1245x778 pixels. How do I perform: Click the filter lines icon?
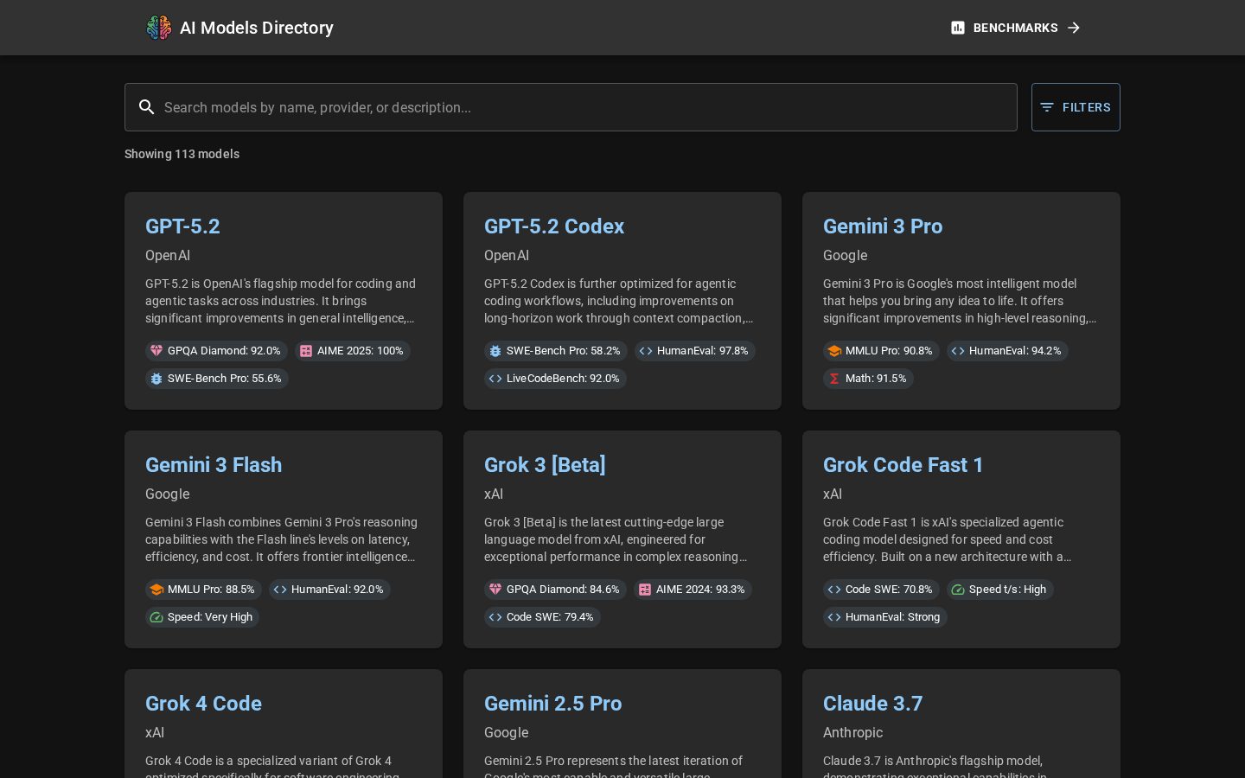pos(1047,107)
